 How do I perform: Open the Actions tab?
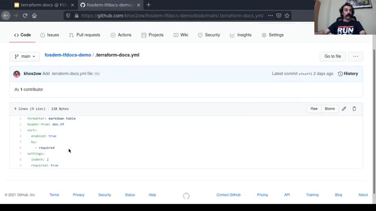click(x=121, y=35)
